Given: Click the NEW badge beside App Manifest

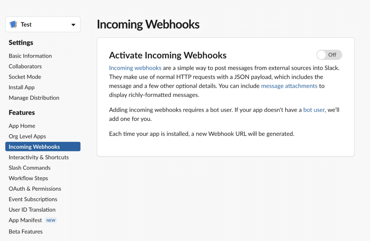Looking at the screenshot, I should click(51, 220).
